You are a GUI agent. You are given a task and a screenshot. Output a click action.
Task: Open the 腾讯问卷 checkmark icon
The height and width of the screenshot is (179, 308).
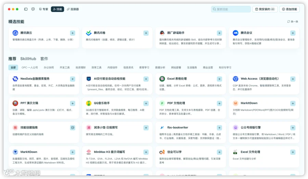click(89, 33)
